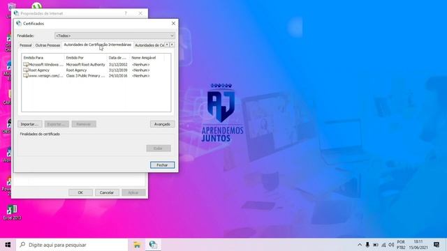Open the volume tray icon
The image size is (447, 251).
[391, 245]
